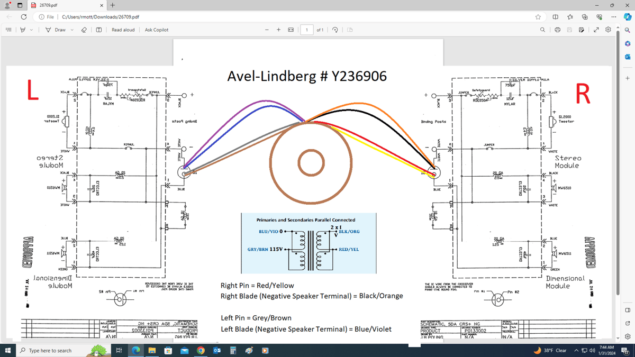Expand the Highlight color dropdown arrow
The image size is (635, 357).
[x=31, y=30]
